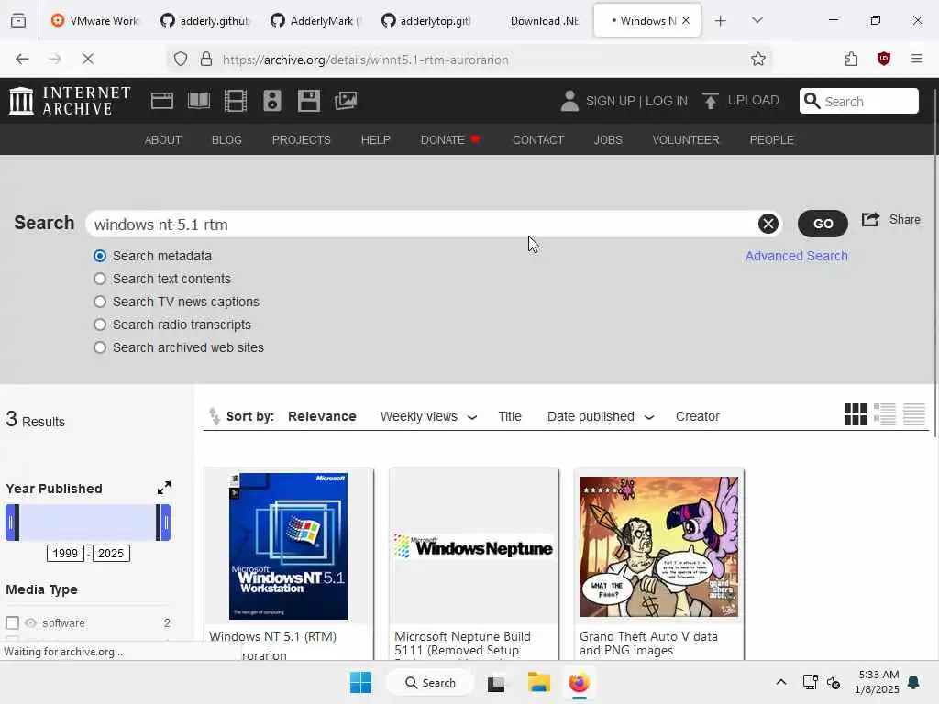Open the Advanced Search link
The height and width of the screenshot is (704, 939).
coord(796,256)
